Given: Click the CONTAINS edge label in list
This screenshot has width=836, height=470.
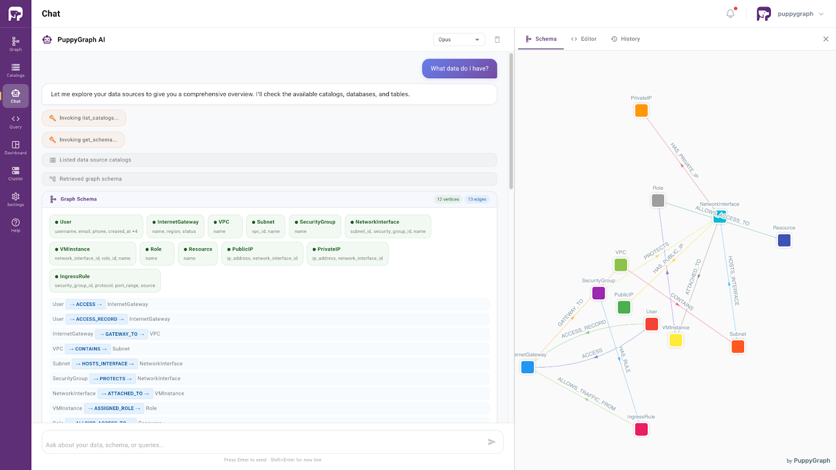Looking at the screenshot, I should pyautogui.click(x=88, y=349).
